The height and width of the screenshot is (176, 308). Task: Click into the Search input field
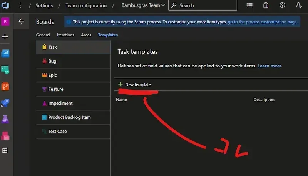tap(206, 5)
